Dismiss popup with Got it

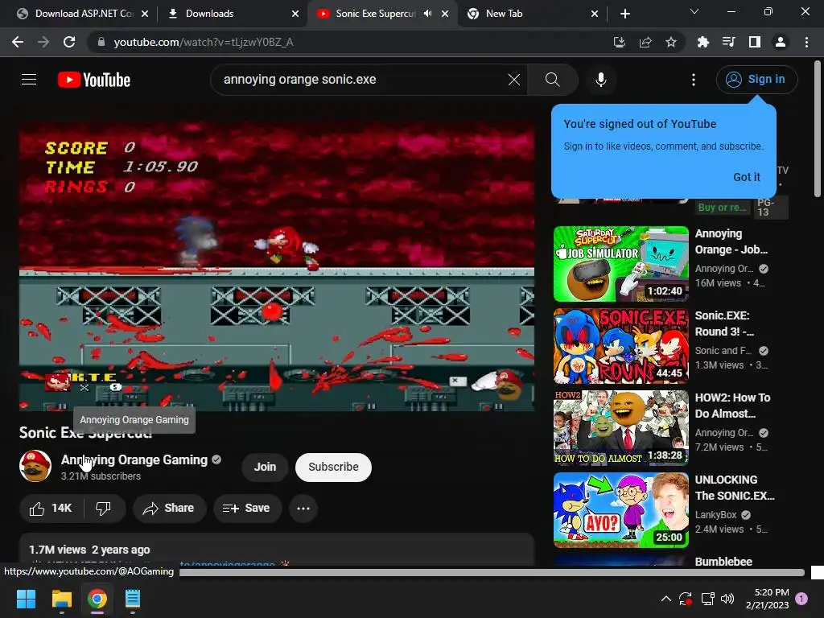746,177
